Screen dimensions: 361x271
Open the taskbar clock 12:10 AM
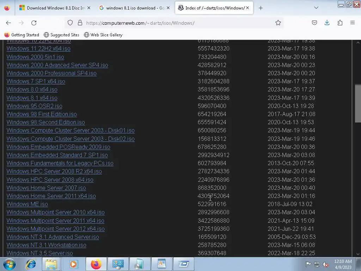coord(343,264)
